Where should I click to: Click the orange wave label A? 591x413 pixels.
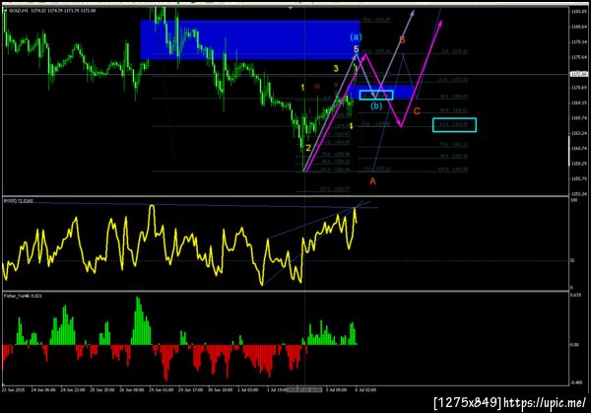(372, 181)
